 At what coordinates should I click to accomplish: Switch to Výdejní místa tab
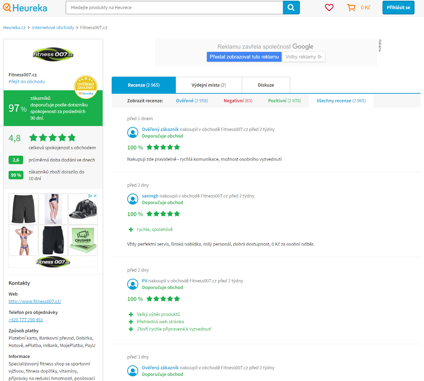(209, 85)
